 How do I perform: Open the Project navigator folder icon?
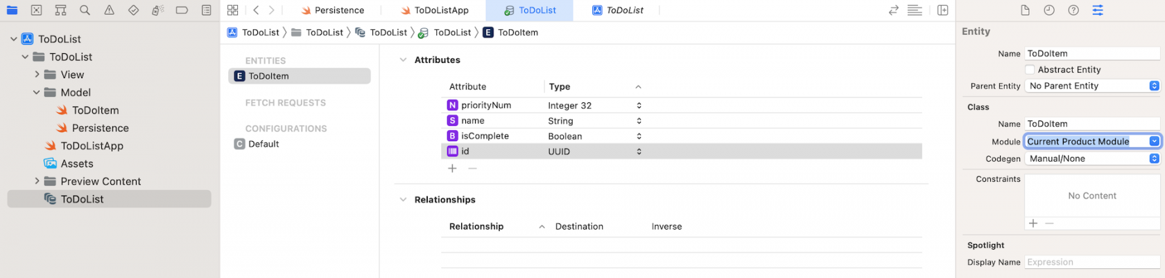point(12,10)
